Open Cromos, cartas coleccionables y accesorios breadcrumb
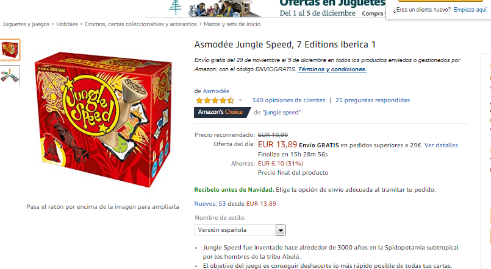The image size is (491, 269). [x=141, y=24]
